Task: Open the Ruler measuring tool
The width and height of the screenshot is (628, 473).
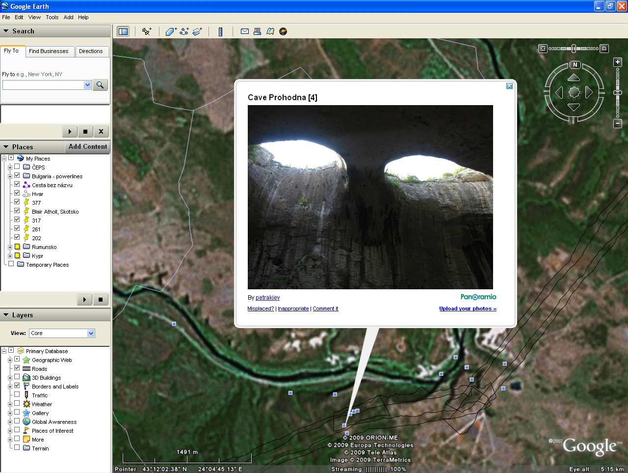Action: click(x=220, y=31)
